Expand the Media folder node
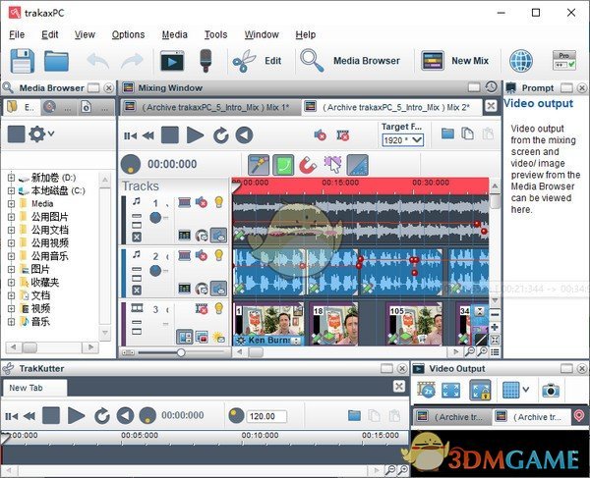The image size is (590, 478). click(x=11, y=204)
